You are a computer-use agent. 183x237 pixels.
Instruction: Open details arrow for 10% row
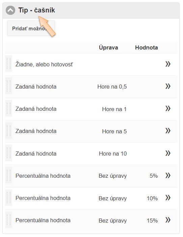[168, 198]
